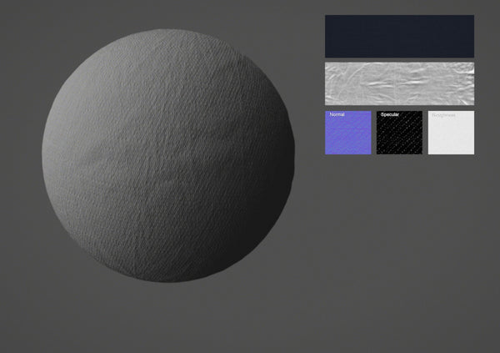Click the empty area beneath the map thumbnails
Screen dimensions: 500x353
[399, 234]
